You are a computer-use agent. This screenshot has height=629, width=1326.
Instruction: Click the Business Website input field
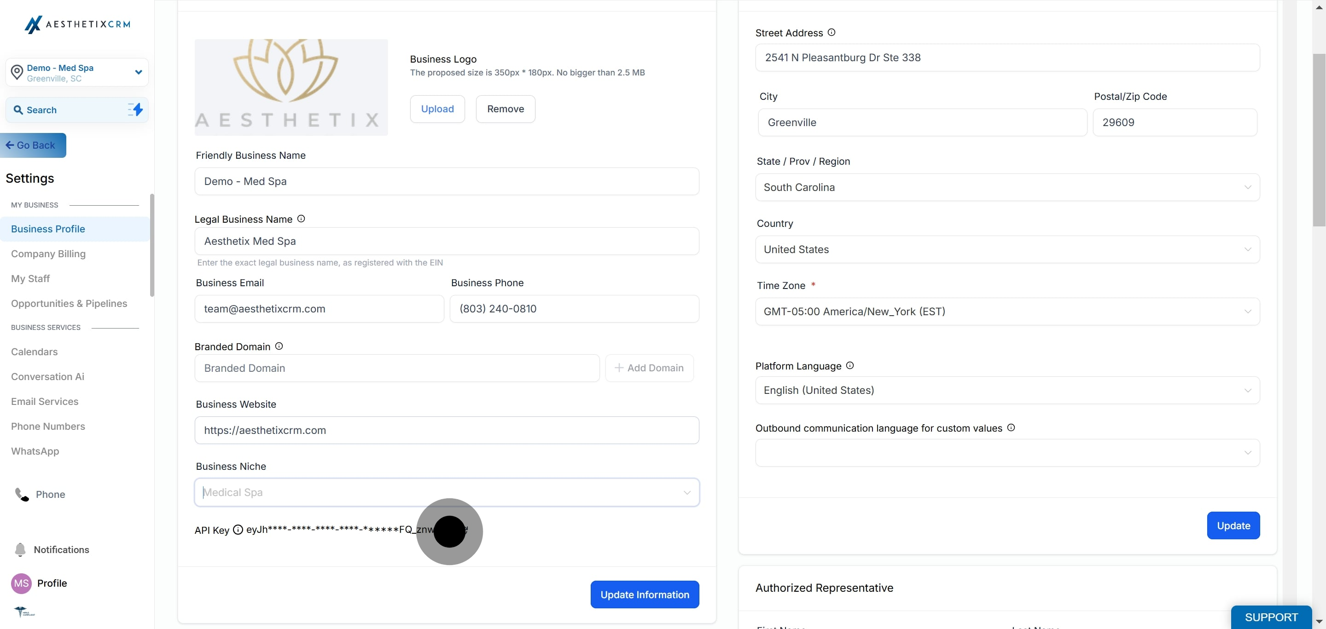[446, 431]
